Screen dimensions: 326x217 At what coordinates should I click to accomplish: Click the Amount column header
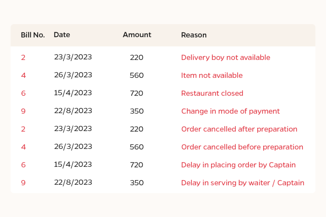tap(137, 35)
